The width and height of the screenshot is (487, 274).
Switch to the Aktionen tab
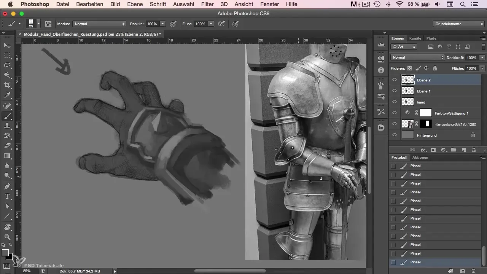coord(420,158)
